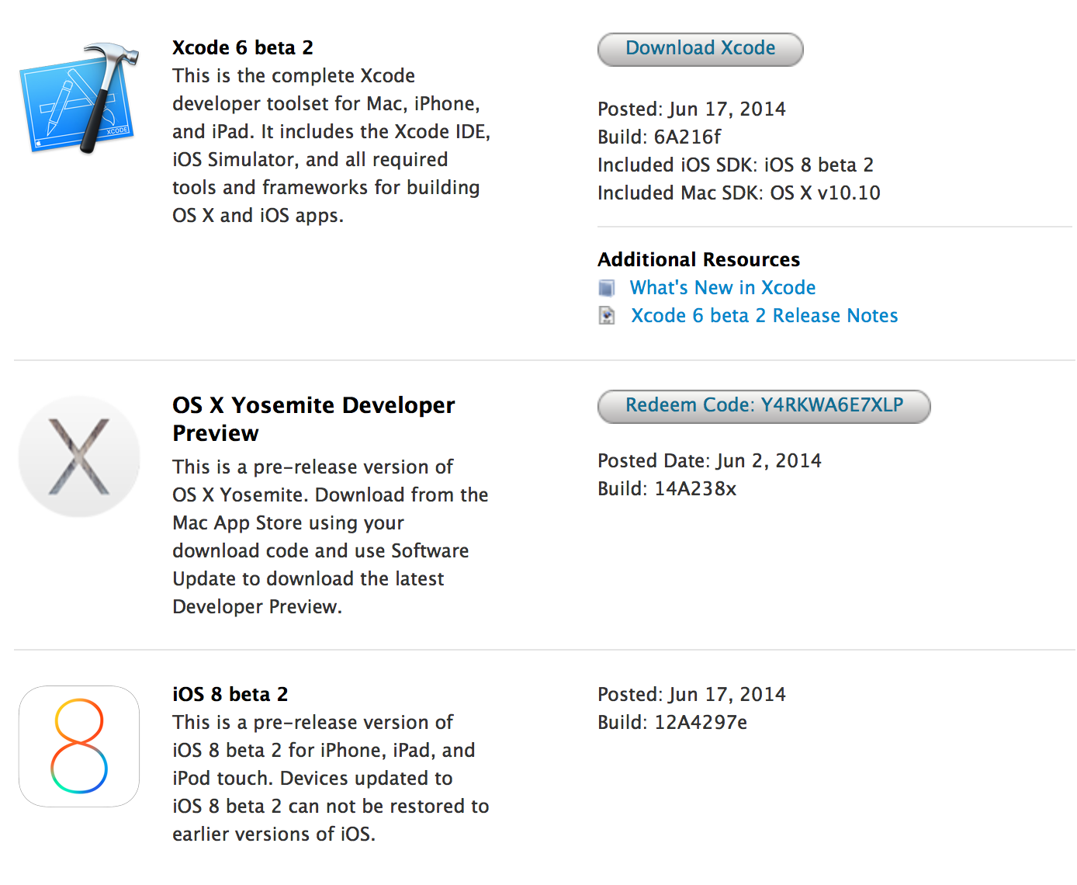Click the Yosemite Posted Date Jun 2 text
This screenshot has height=885, width=1077.
coord(709,461)
